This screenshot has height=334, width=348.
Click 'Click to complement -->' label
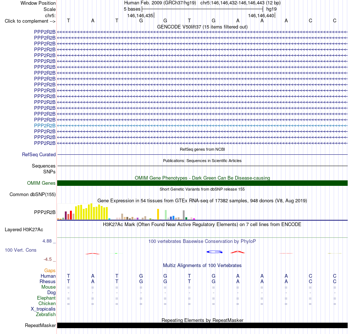[x=30, y=21]
